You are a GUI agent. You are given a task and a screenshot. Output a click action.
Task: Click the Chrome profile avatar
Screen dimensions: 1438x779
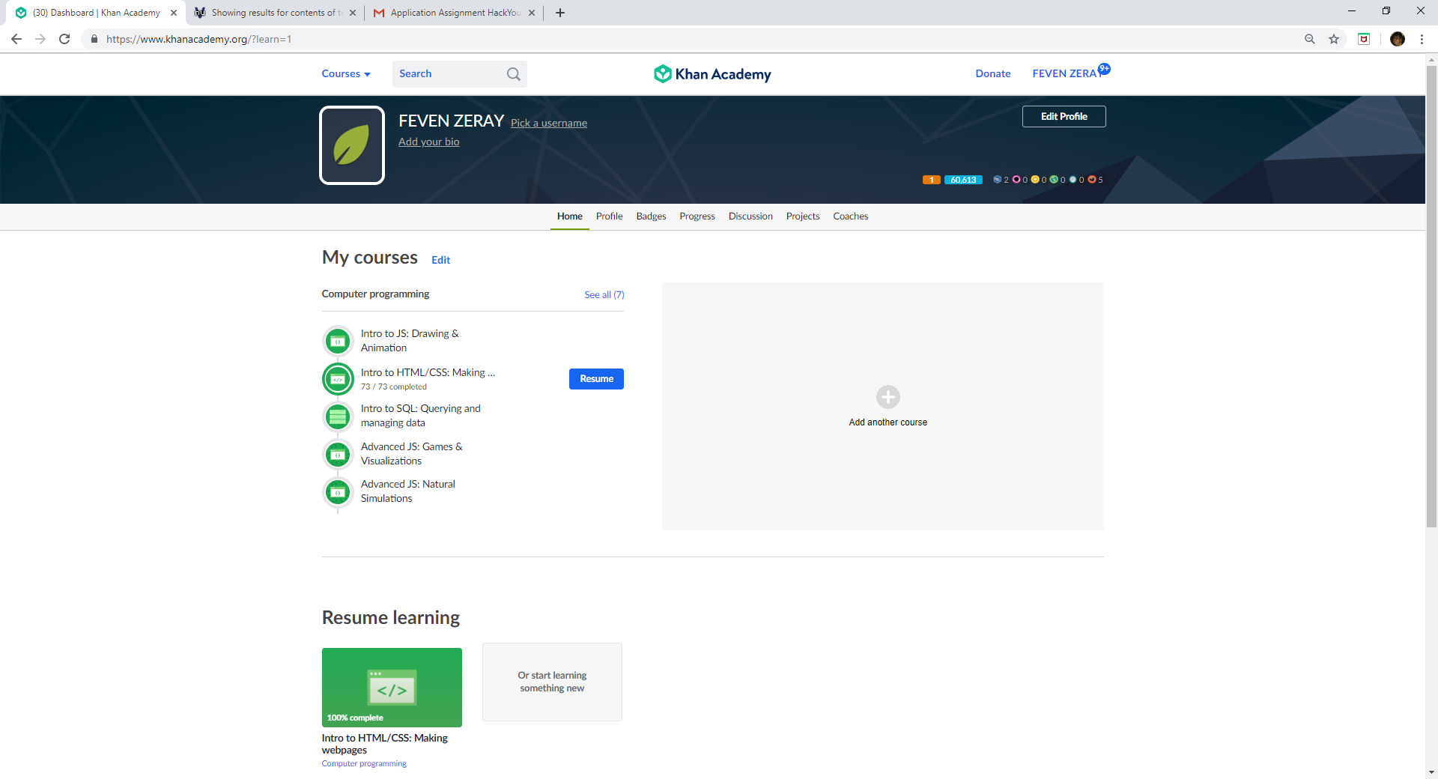tap(1398, 39)
